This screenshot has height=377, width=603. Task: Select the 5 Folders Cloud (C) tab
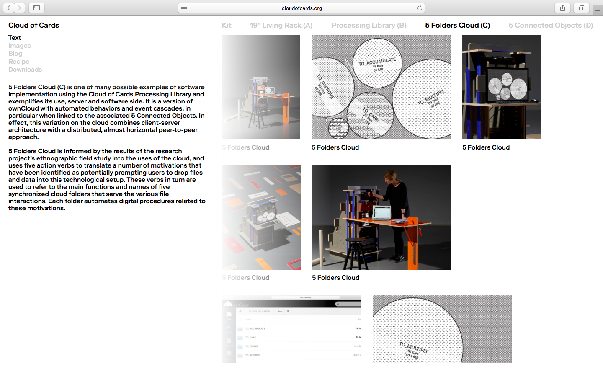pyautogui.click(x=458, y=25)
